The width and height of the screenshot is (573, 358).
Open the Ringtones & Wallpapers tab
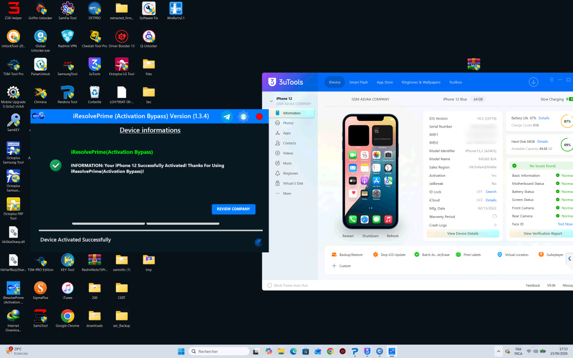click(421, 82)
